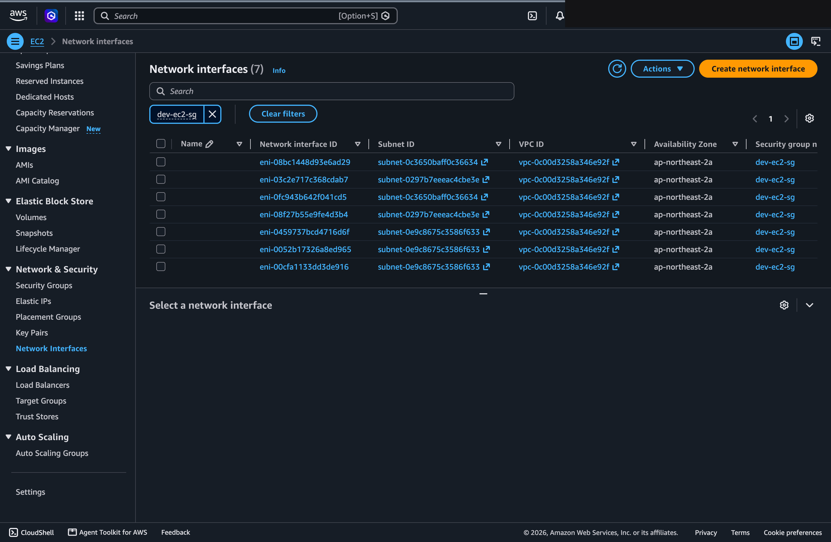Image resolution: width=831 pixels, height=542 pixels.
Task: Check the row for eni-03c2e717c368cdab7
Action: point(161,179)
